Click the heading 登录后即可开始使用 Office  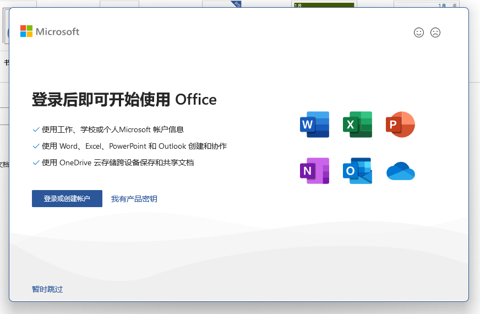tap(124, 100)
